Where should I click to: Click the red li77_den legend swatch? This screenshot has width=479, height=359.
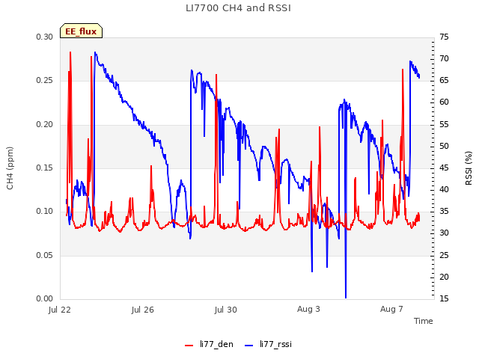tap(189, 346)
